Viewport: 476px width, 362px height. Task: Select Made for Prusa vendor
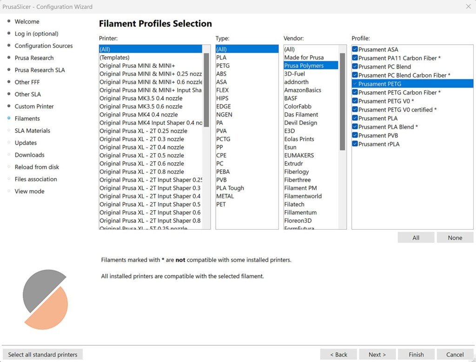point(311,57)
